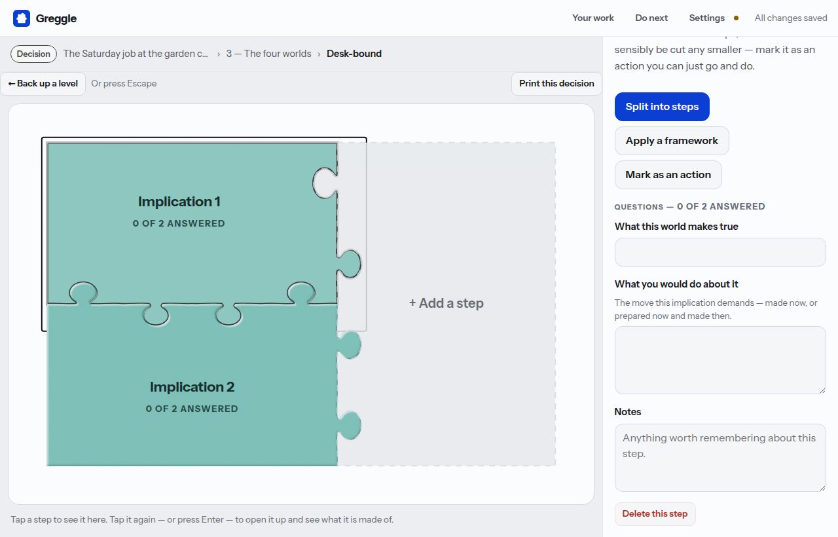Focus the What this world makes true field
Image resolution: width=838 pixels, height=537 pixels.
[720, 252]
